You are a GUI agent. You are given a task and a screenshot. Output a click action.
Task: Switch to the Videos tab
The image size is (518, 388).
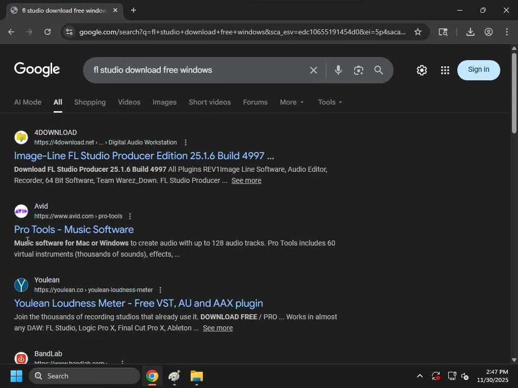pos(129,102)
